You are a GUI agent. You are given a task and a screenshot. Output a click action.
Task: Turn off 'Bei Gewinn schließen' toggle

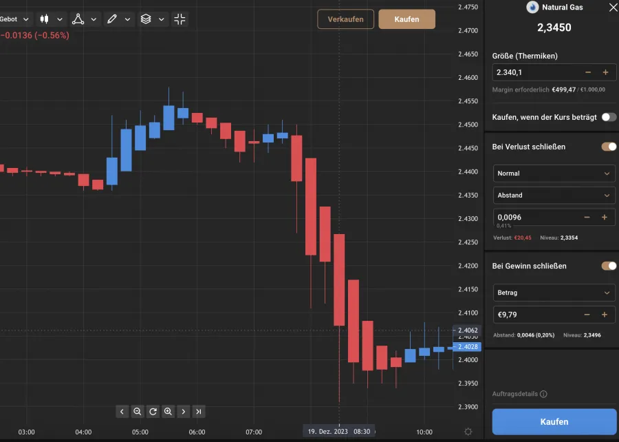point(609,266)
